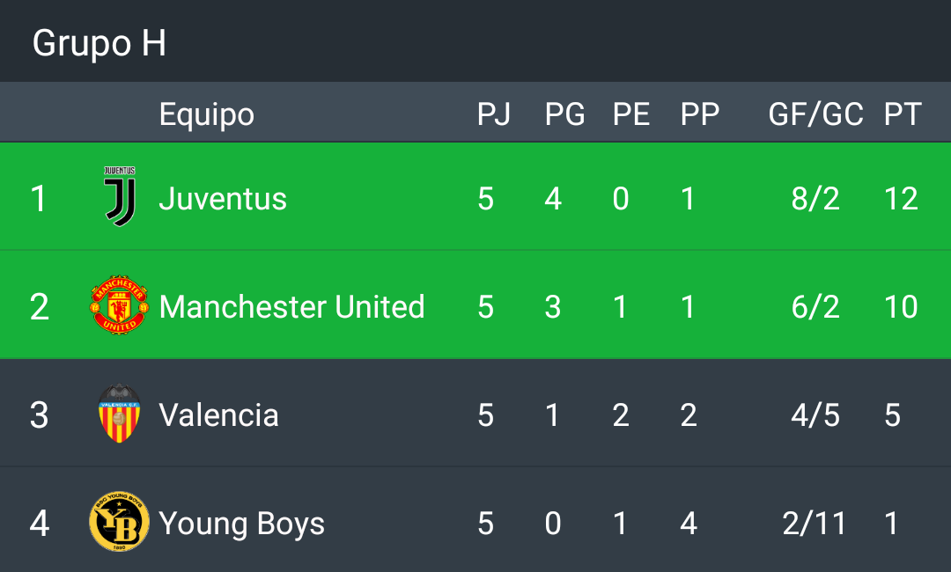Tap Valencia's position number 3
Viewport: 951px width, 572px height.
point(39,415)
